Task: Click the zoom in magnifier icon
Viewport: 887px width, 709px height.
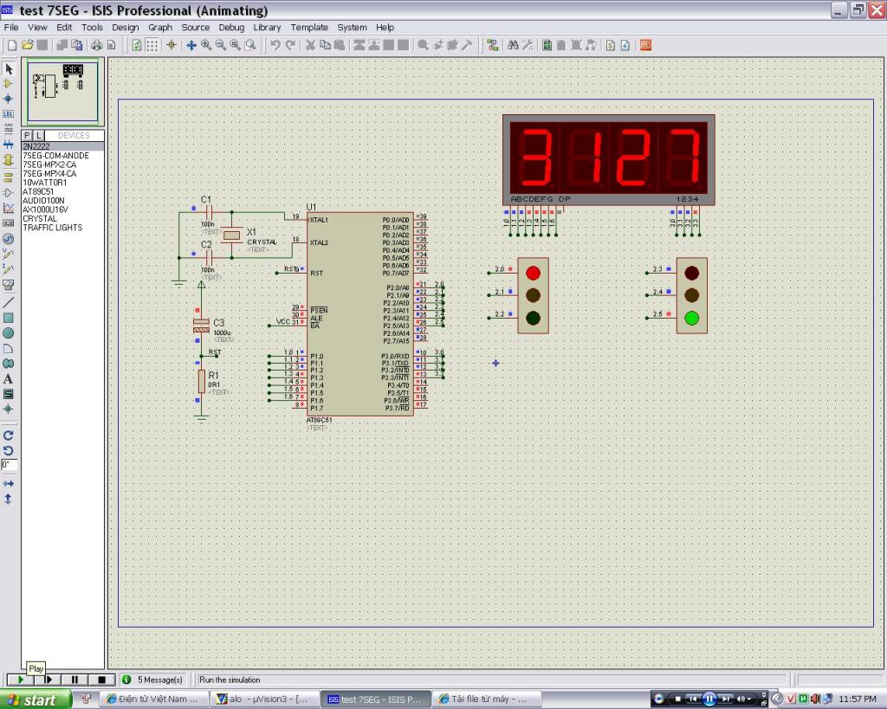Action: [207, 45]
